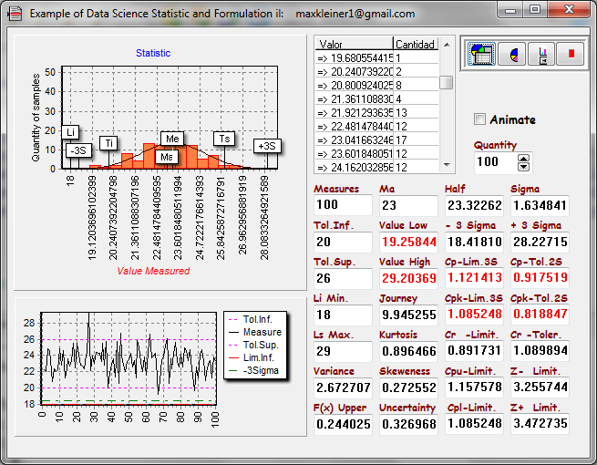This screenshot has height=465, width=597.
Task: Click the red square stop icon
Action: pos(571,55)
